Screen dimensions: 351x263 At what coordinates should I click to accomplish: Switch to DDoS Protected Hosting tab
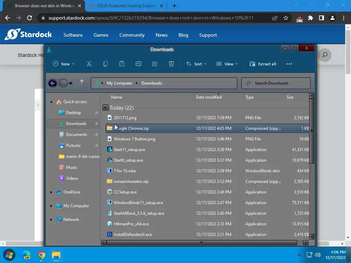pyautogui.click(x=126, y=6)
